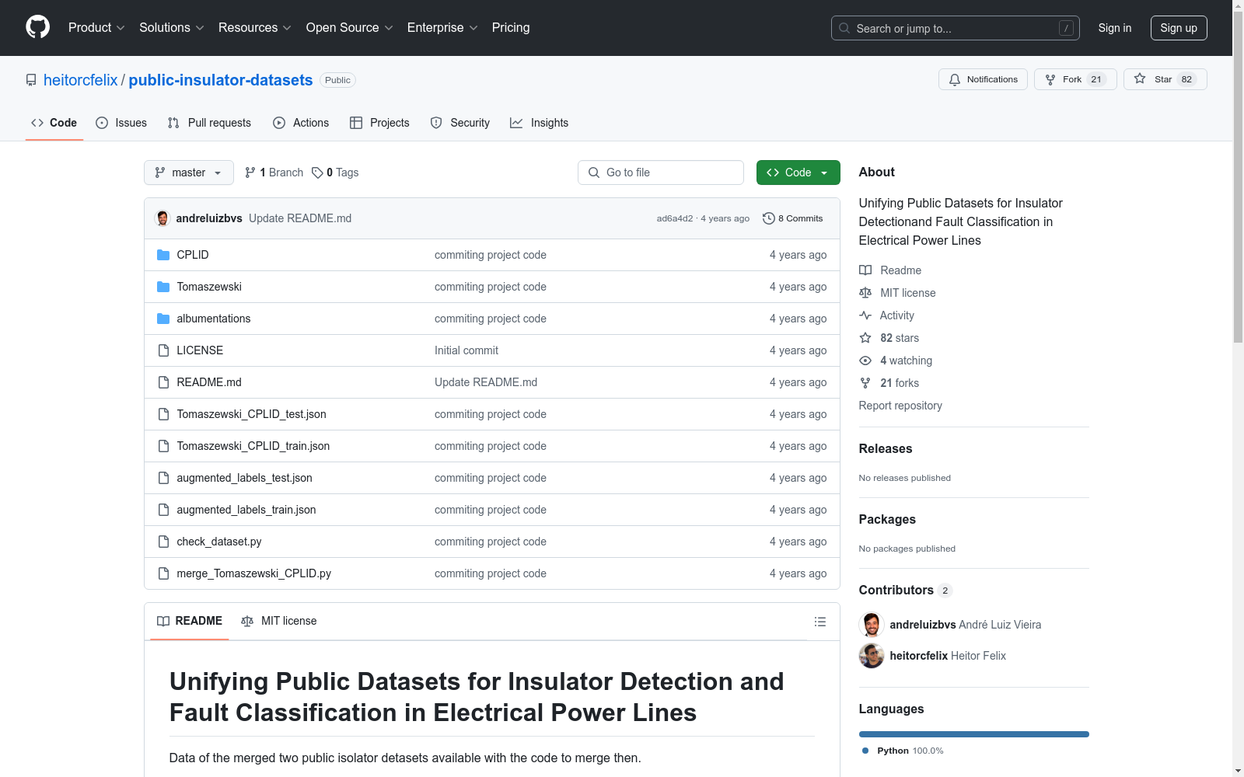Open the GitHub home logo

(37, 27)
